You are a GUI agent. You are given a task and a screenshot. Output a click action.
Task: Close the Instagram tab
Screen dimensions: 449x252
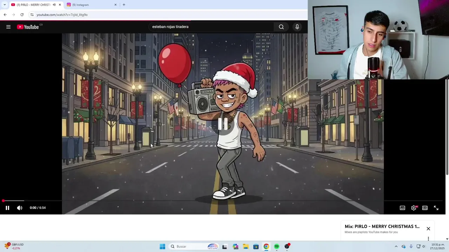click(x=115, y=5)
